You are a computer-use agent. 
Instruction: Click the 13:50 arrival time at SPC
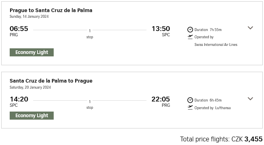[161, 29]
